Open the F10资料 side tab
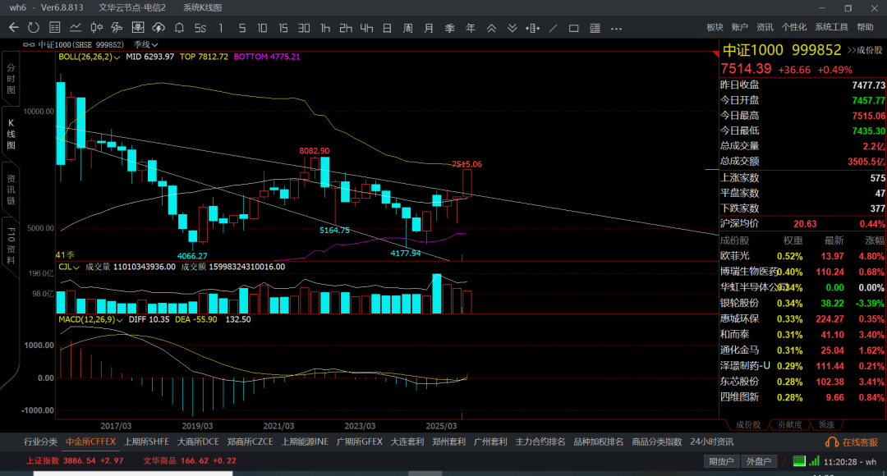 pos(11,246)
